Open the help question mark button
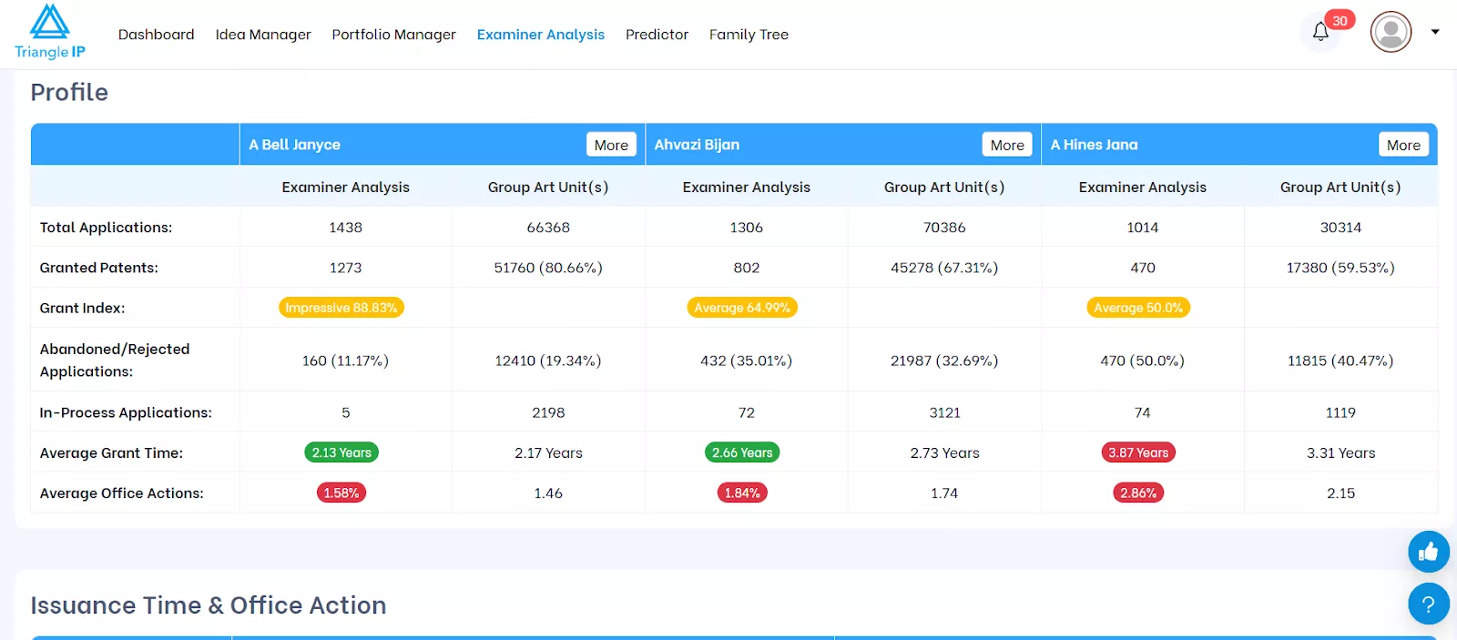The width and height of the screenshot is (1457, 640). (x=1428, y=604)
